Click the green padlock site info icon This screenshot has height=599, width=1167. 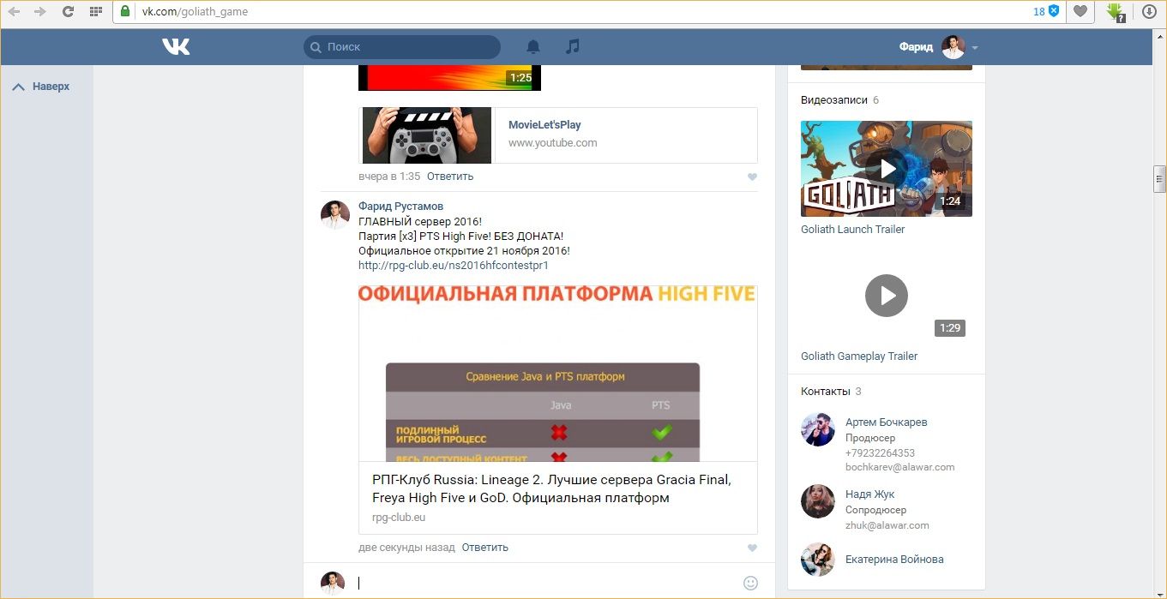click(125, 12)
